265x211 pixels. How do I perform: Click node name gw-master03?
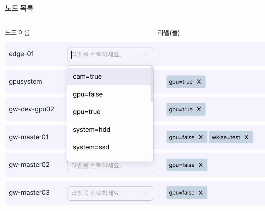tap(29, 193)
